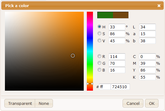Click the None button
This screenshot has height=111, width=165.
(x=44, y=103)
